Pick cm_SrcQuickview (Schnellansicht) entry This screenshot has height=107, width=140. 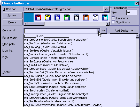click(80, 54)
